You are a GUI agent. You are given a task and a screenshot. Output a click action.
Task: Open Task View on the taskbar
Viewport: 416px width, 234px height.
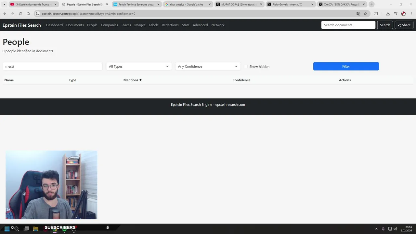click(26, 229)
